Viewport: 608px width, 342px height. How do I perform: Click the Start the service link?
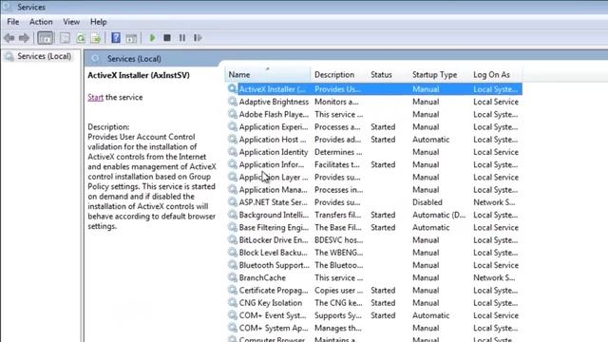click(x=95, y=97)
